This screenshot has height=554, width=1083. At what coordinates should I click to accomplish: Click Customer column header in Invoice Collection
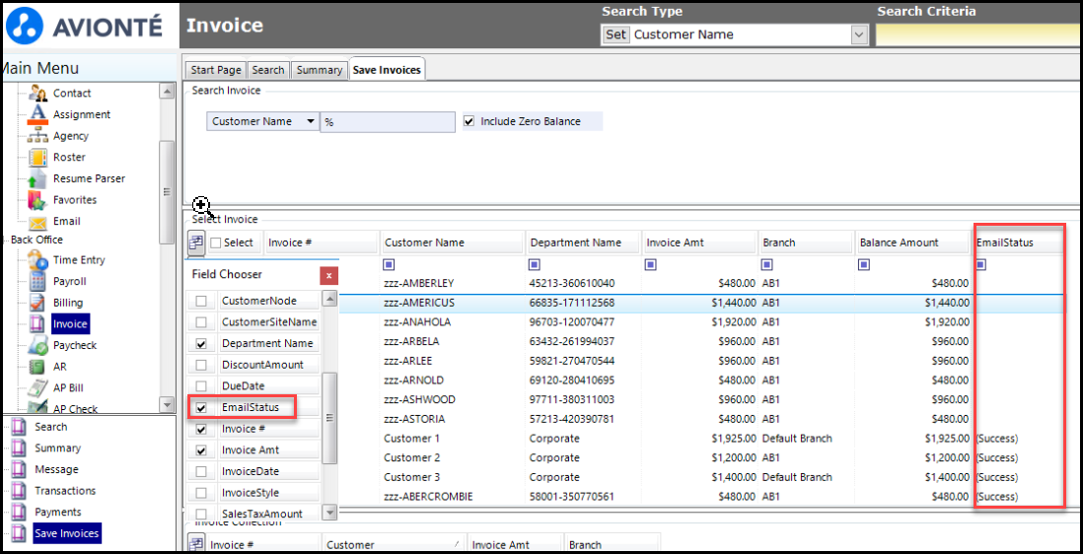[394, 544]
